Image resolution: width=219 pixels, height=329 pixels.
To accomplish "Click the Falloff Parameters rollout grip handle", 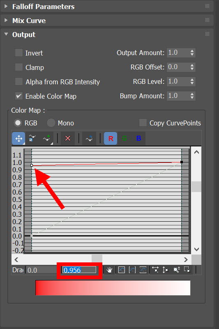I will pyautogui.click(x=207, y=6).
